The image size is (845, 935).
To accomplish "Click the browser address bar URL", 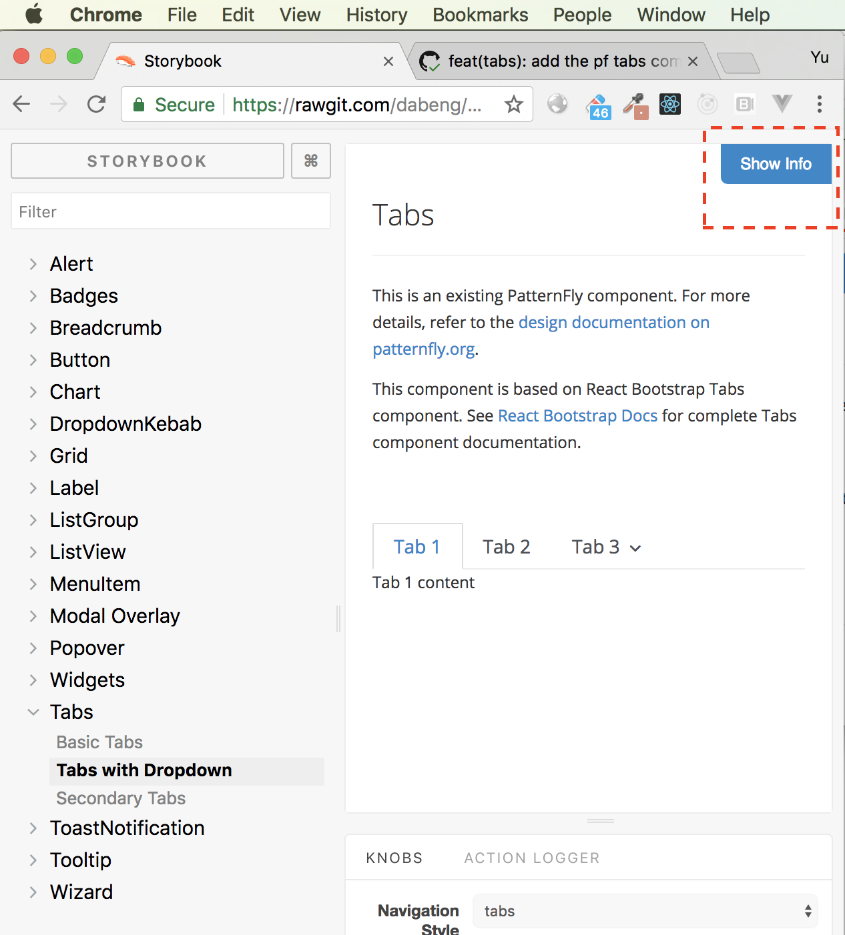I will [357, 105].
